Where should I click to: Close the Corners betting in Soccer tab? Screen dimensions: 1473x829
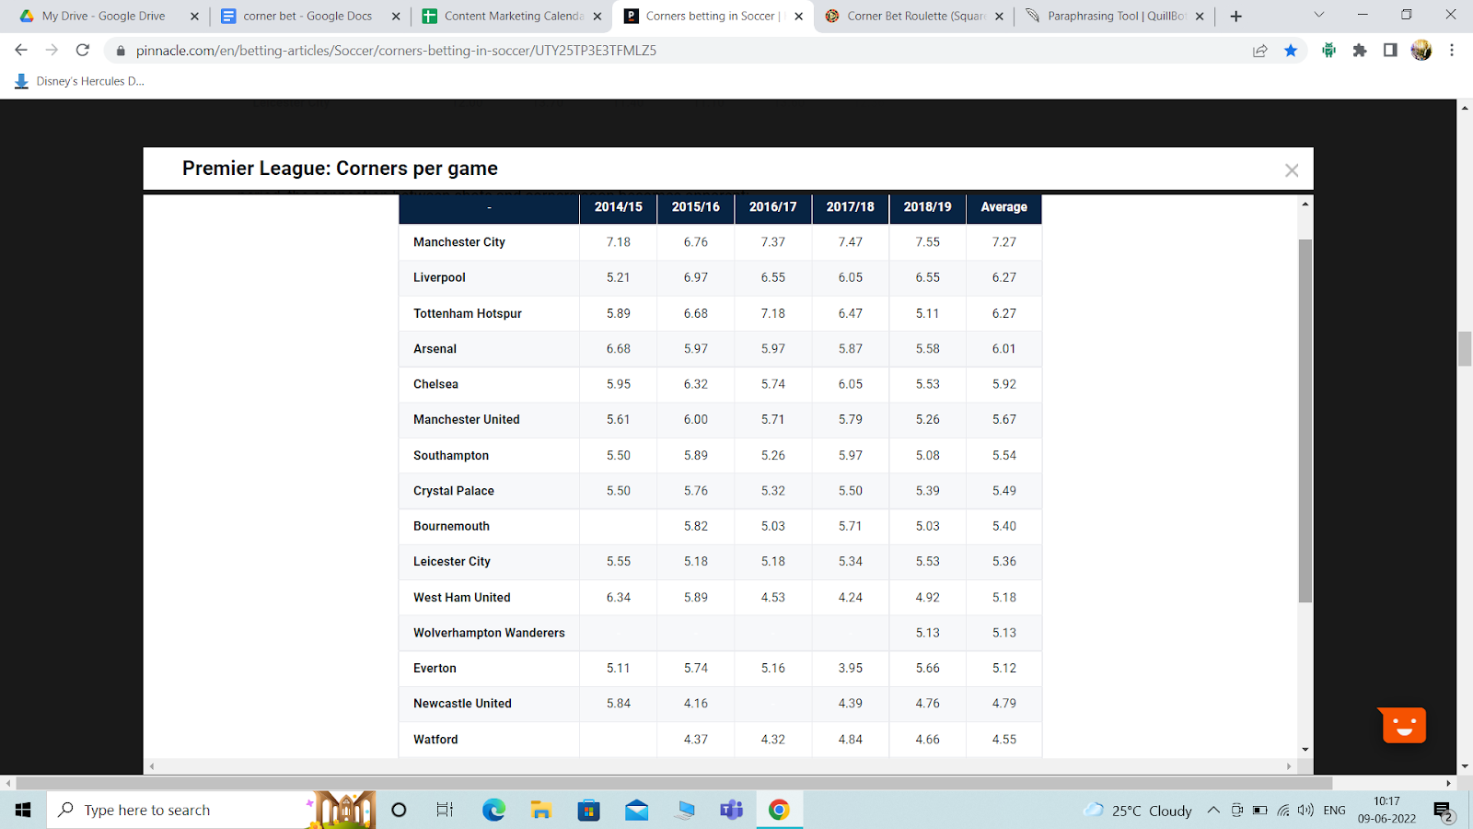(x=798, y=16)
